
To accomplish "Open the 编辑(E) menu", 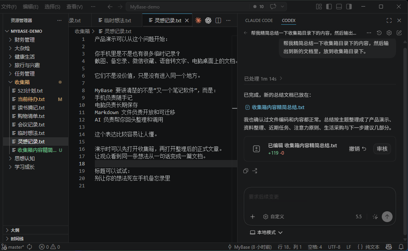I will pyautogui.click(x=30, y=7).
